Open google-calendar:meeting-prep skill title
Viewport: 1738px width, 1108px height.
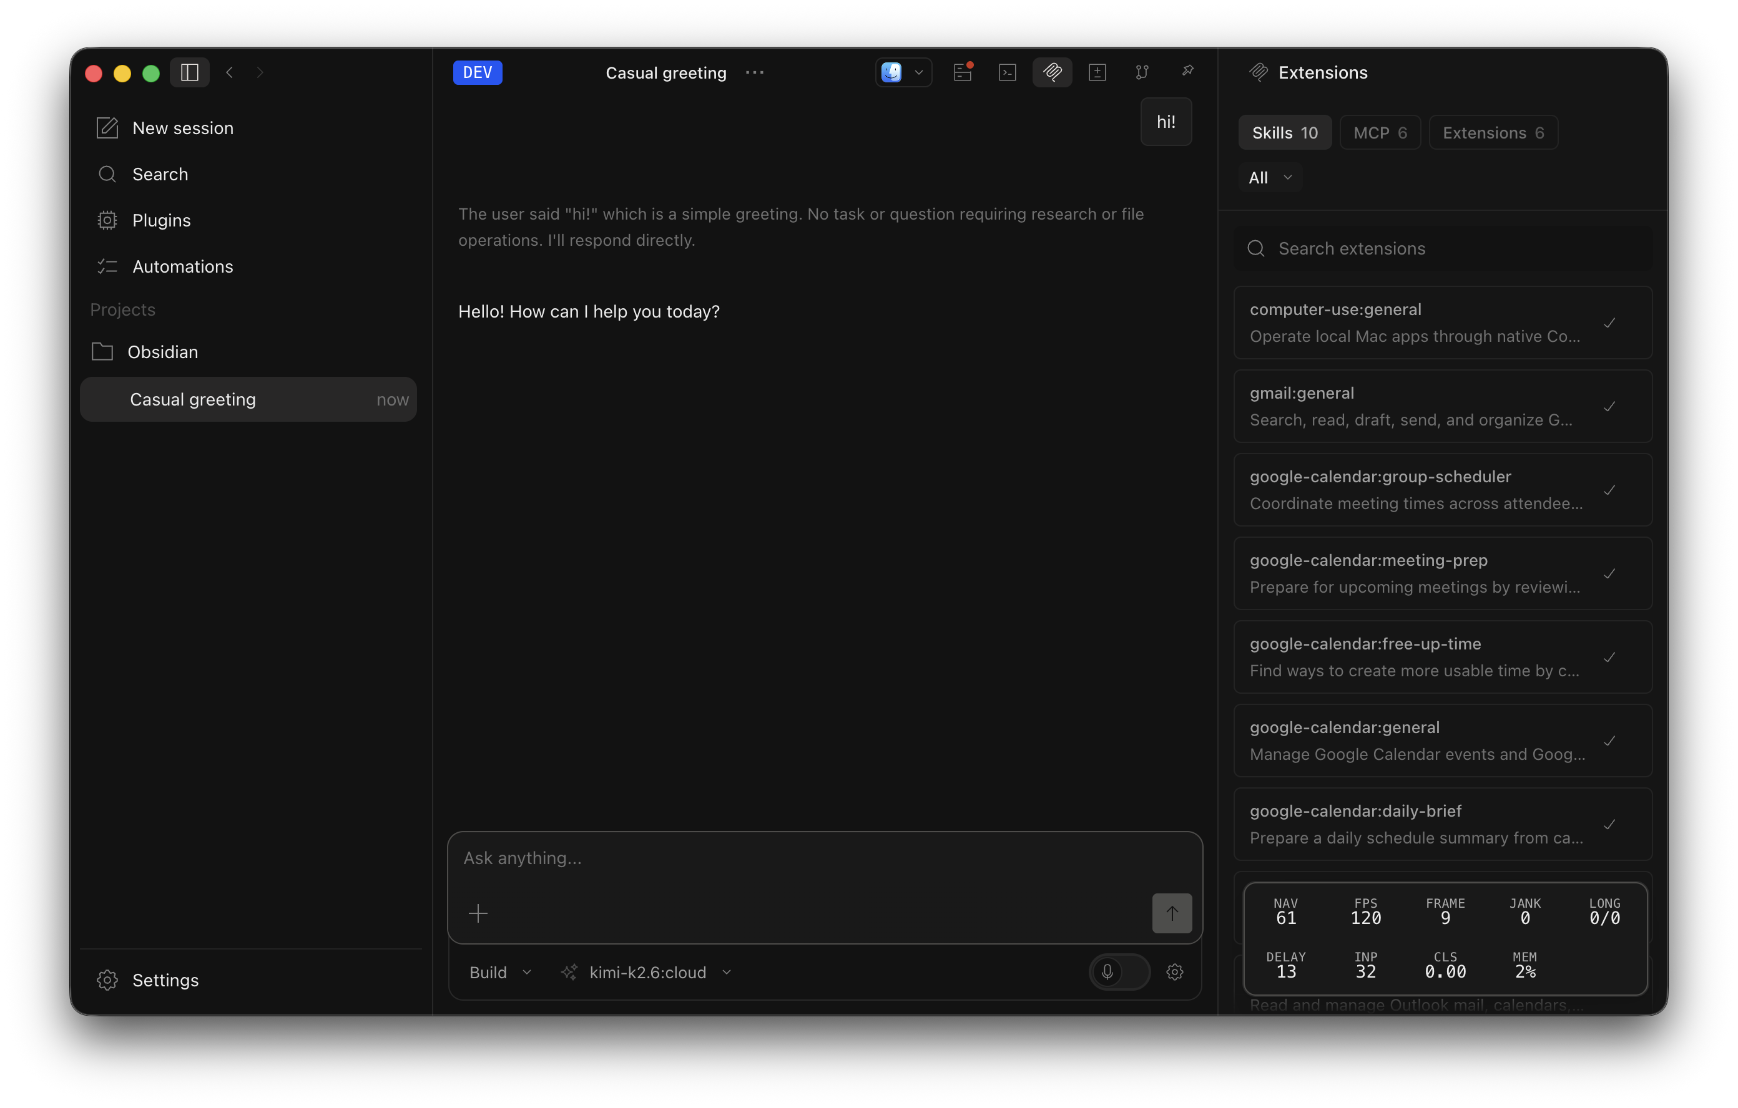click(x=1368, y=560)
